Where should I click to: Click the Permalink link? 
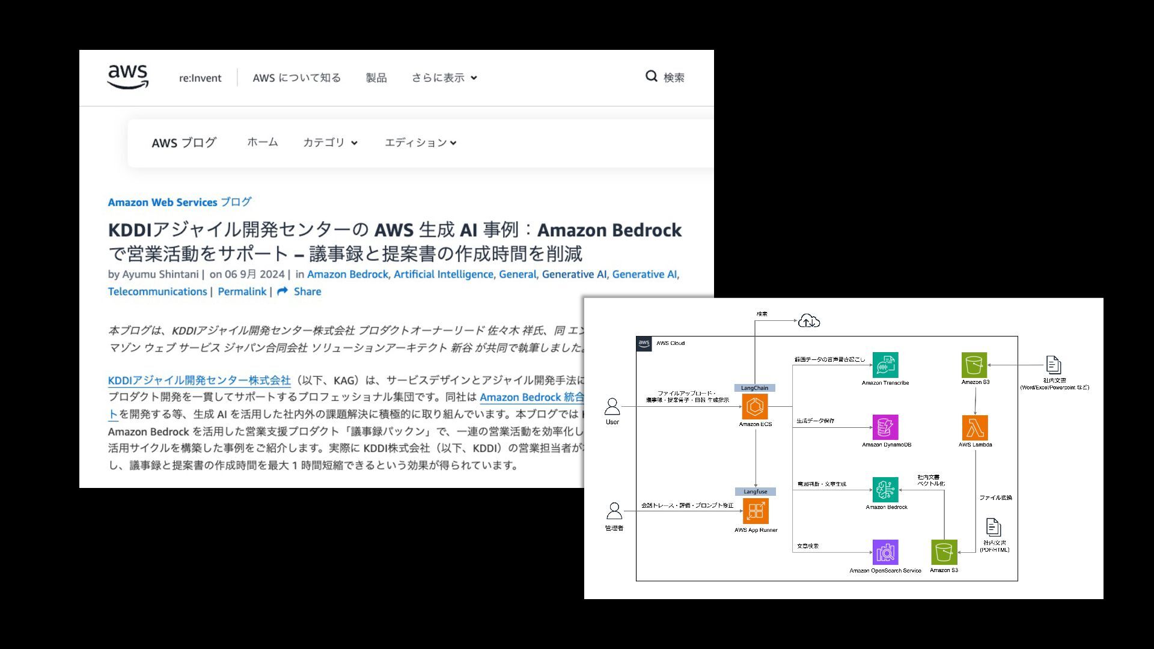(242, 291)
